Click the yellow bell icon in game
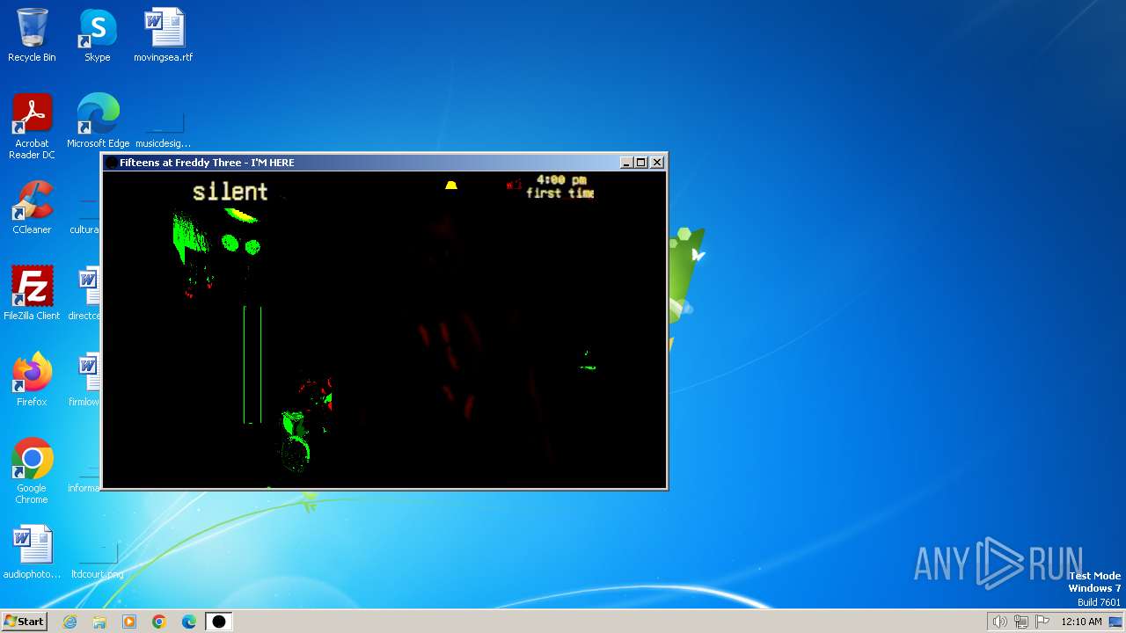This screenshot has width=1126, height=633. pos(451,186)
